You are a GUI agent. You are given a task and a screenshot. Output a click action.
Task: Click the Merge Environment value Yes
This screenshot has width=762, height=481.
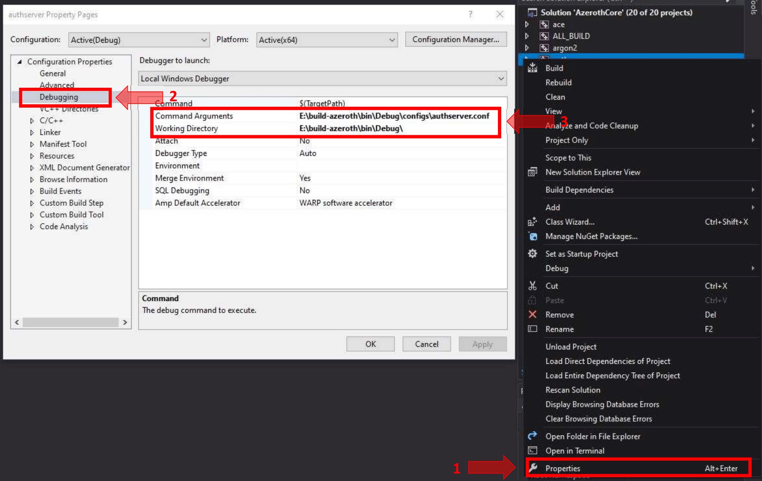point(305,178)
